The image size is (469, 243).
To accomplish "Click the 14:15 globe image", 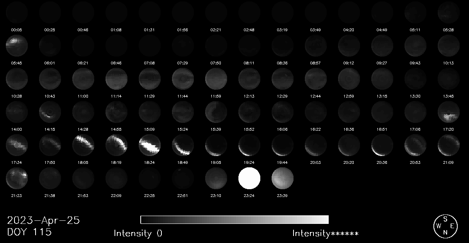I will pyautogui.click(x=50, y=112).
